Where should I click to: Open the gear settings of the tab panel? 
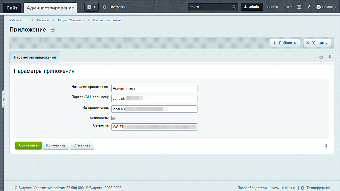point(321,57)
